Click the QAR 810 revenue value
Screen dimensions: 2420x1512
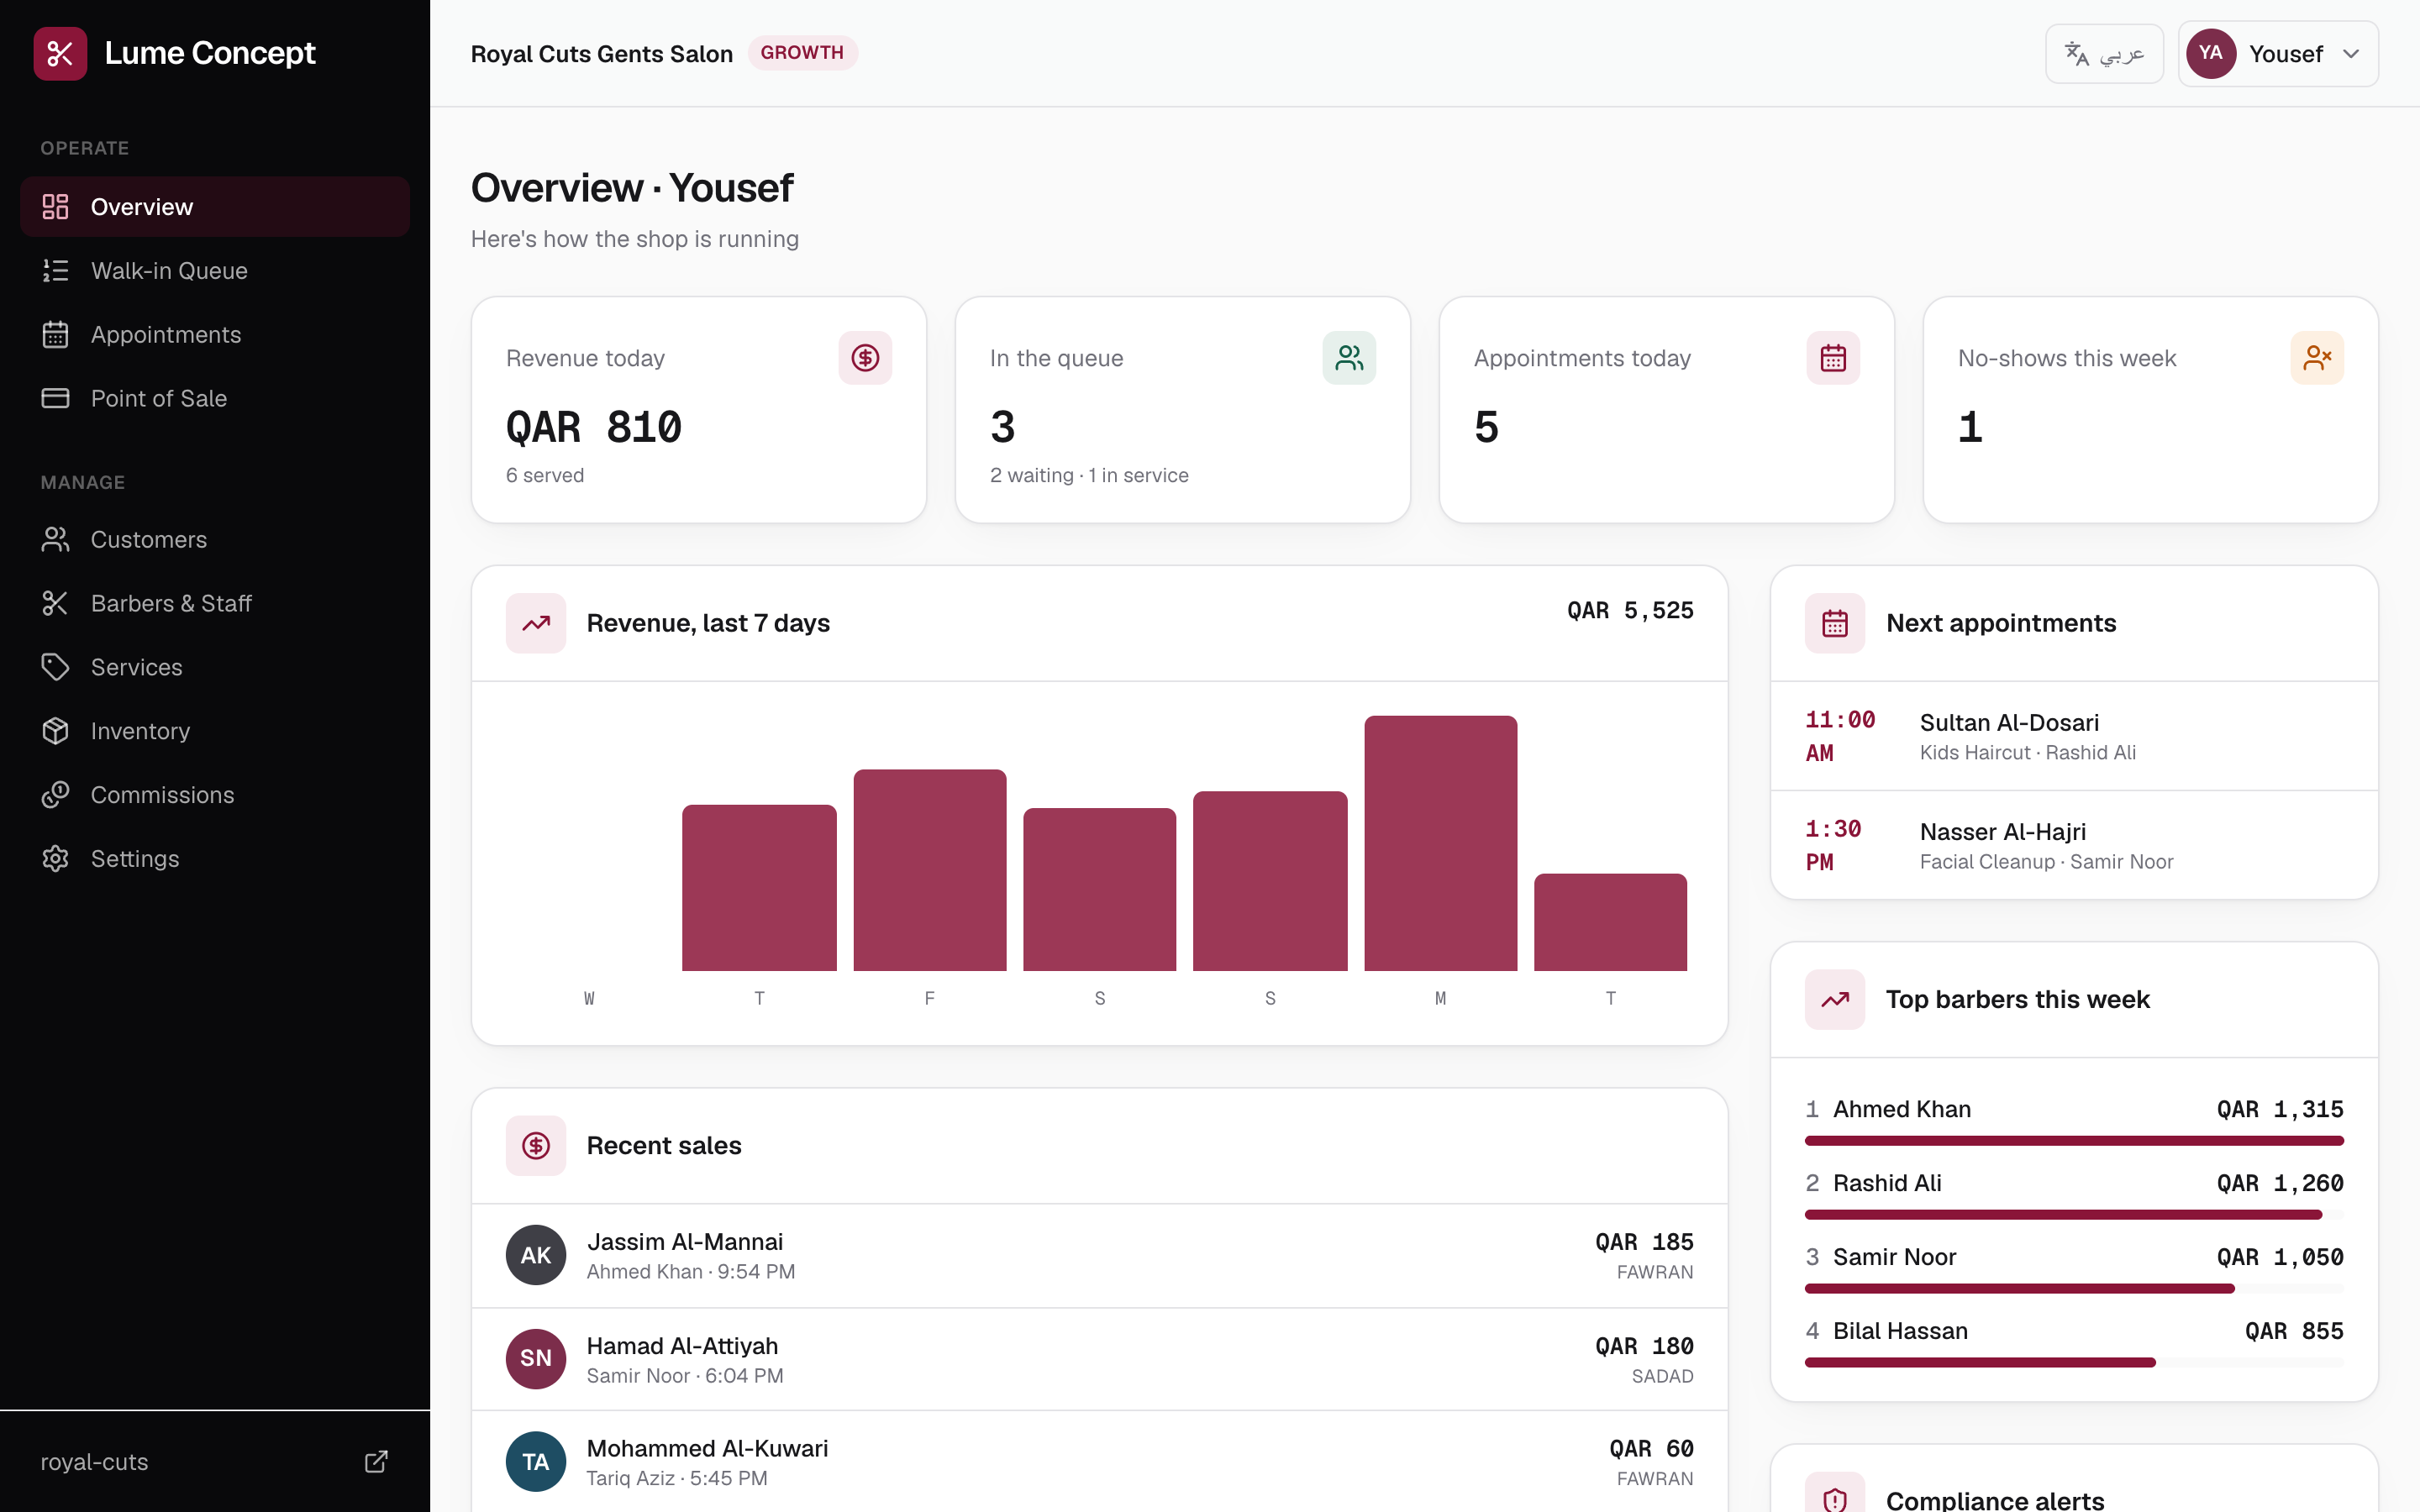tap(594, 428)
